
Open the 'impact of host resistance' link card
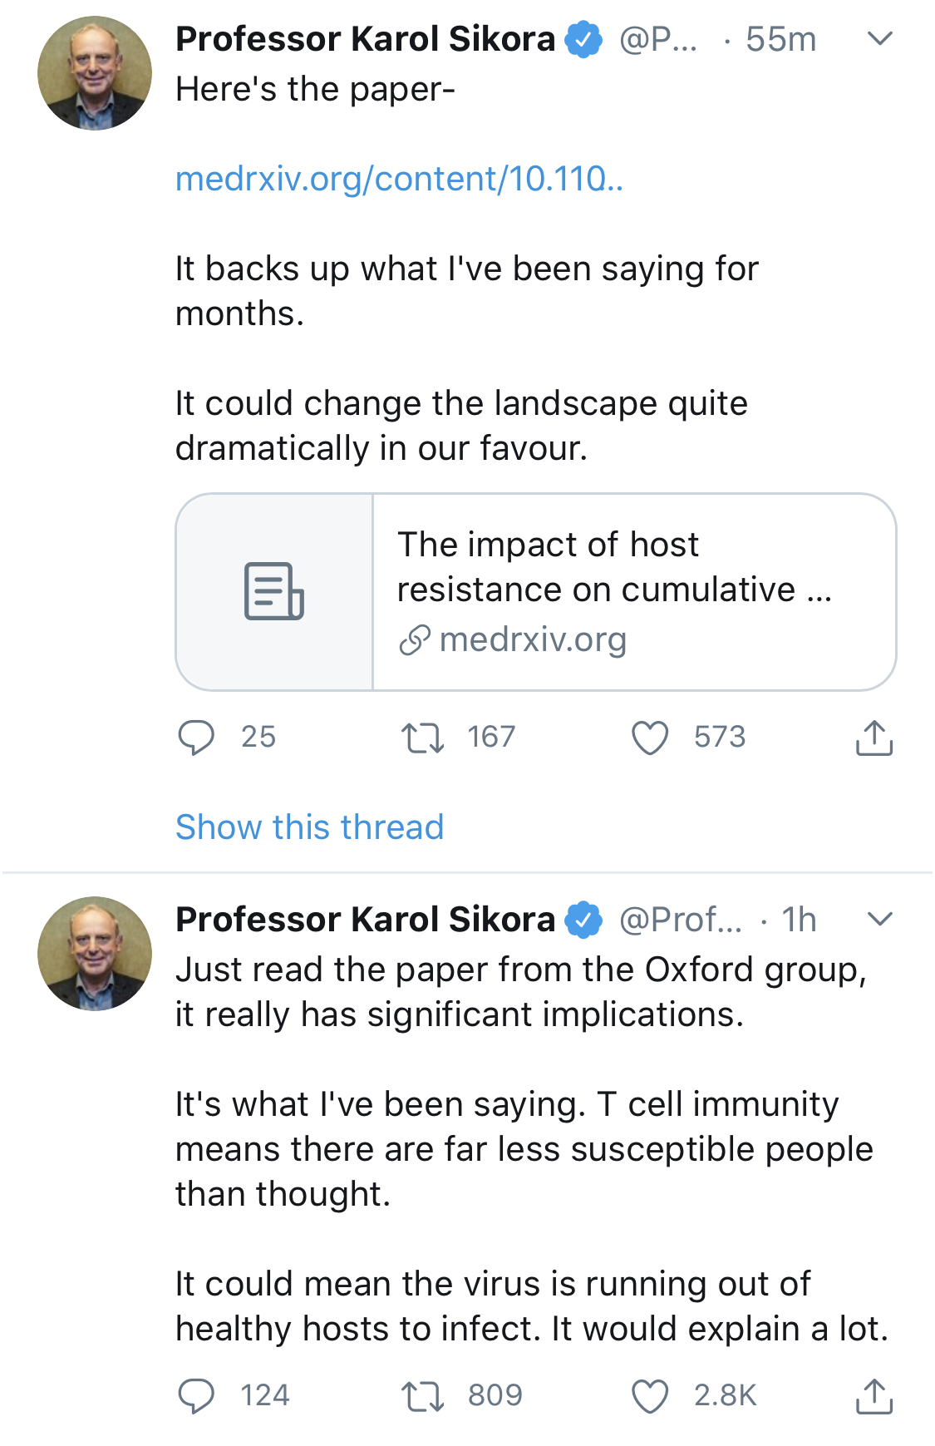(615, 590)
